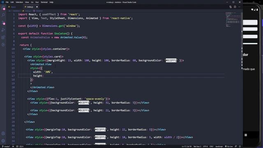The width and height of the screenshot is (263, 148).
Task: Click the '30%' width value on line 16
Action: click(x=48, y=72)
